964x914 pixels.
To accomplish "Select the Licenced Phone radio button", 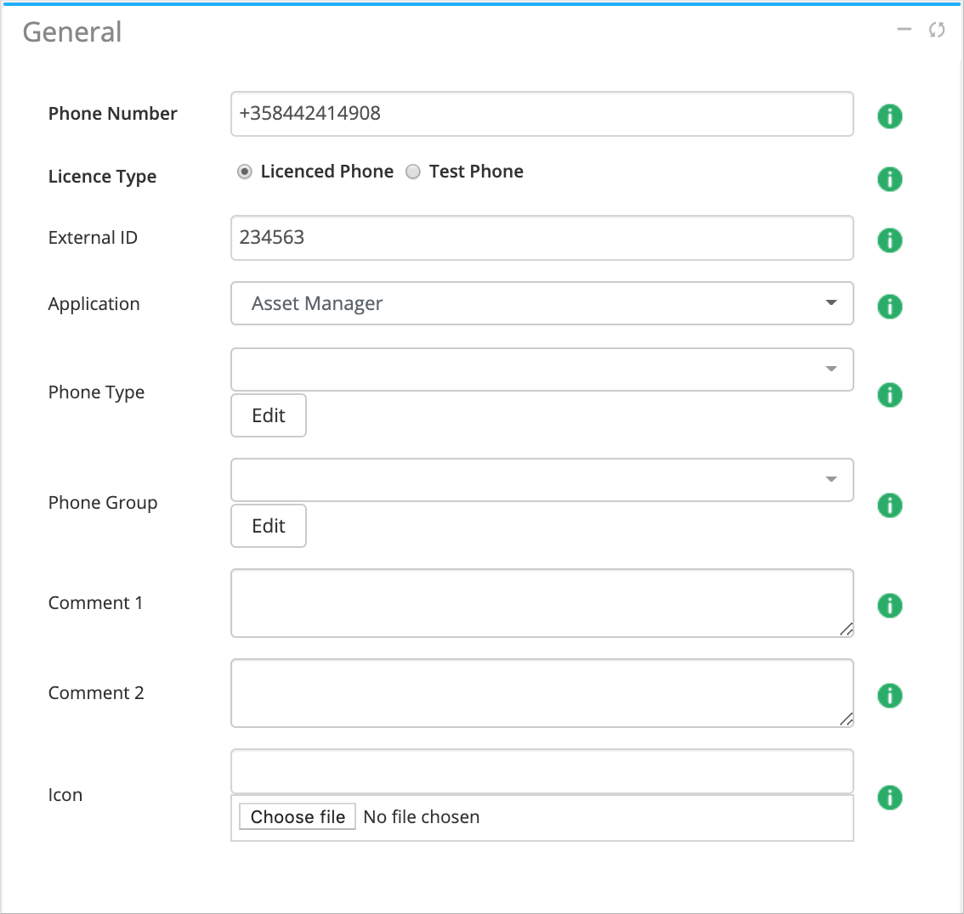I will point(245,172).
